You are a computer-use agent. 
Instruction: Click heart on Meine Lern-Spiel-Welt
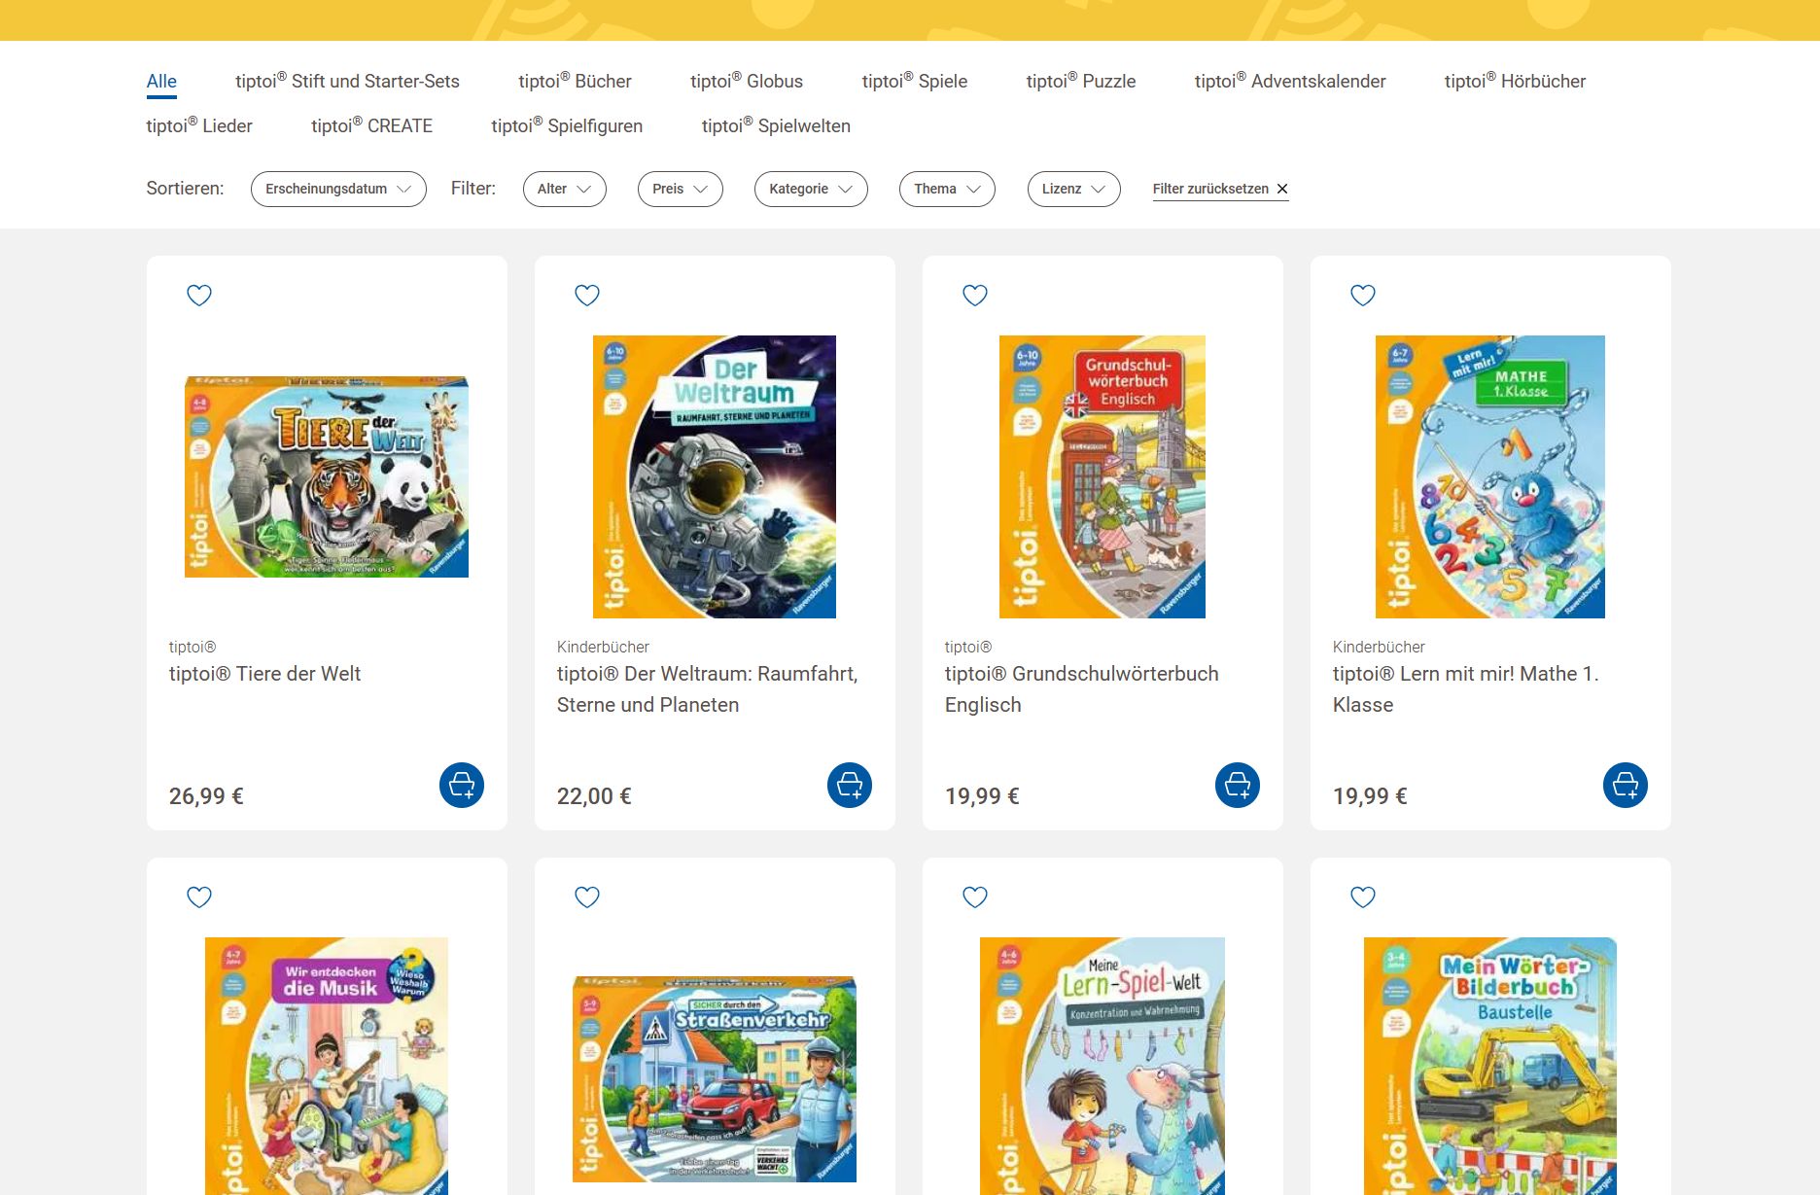click(975, 896)
